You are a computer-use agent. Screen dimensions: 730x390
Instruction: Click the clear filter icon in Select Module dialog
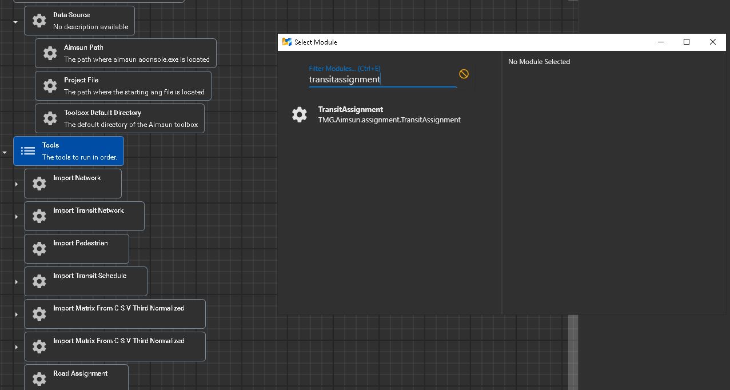464,73
